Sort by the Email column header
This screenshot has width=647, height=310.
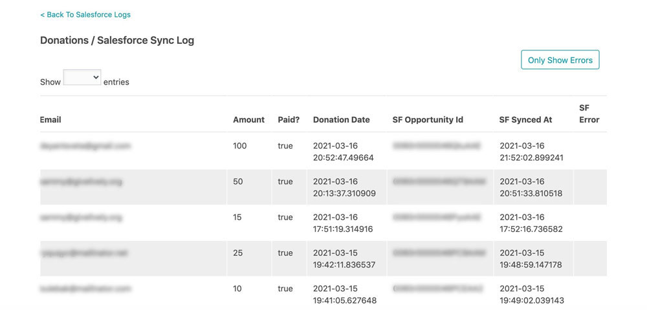pyautogui.click(x=50, y=119)
